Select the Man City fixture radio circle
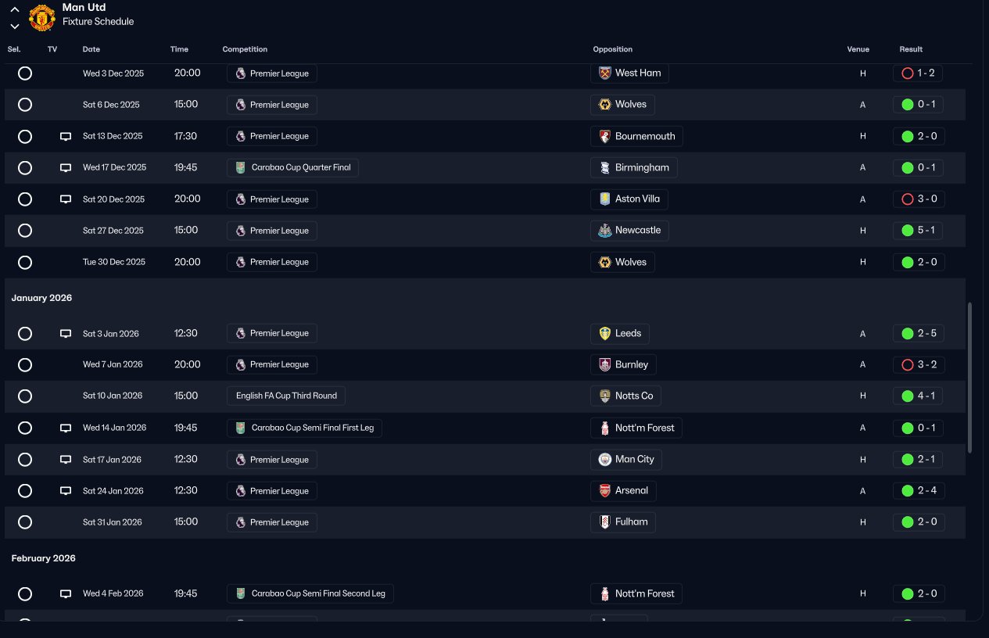 (25, 459)
